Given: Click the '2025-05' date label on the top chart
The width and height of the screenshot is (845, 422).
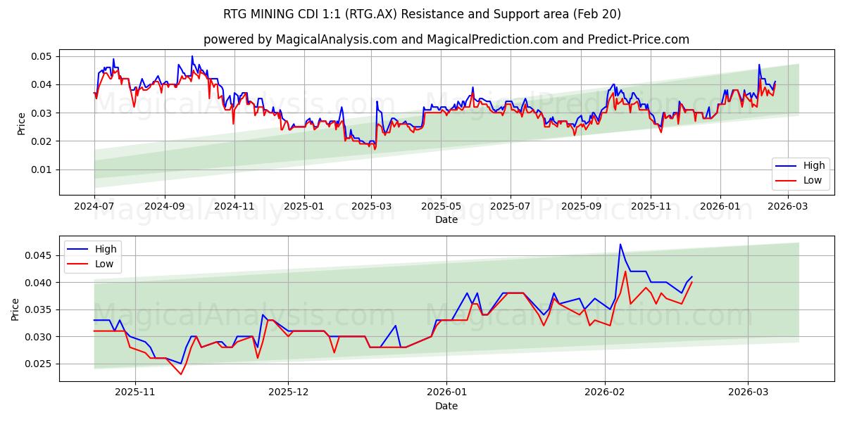Looking at the screenshot, I should click(x=440, y=207).
